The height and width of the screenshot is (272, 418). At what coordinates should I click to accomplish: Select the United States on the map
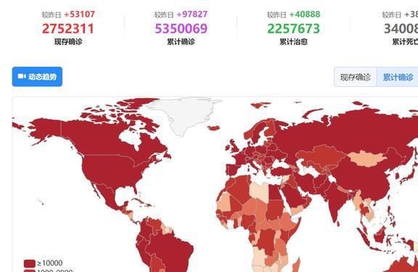pyautogui.click(x=112, y=170)
